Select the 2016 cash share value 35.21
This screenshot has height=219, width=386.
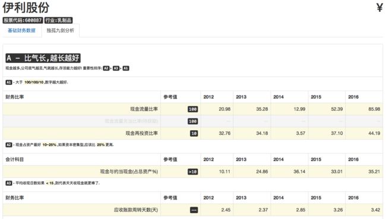click(374, 172)
